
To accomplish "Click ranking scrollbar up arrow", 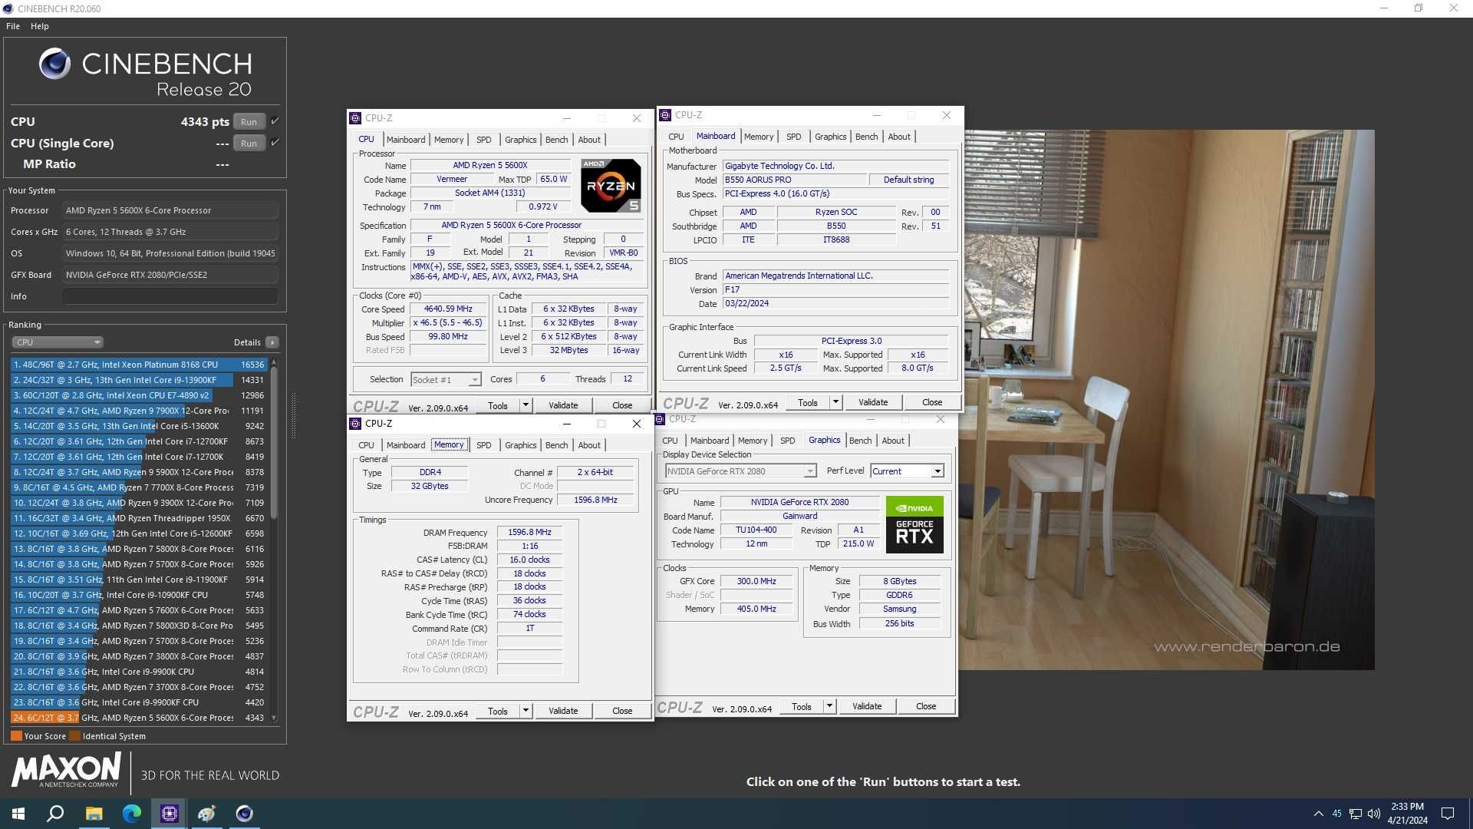I will [274, 362].
